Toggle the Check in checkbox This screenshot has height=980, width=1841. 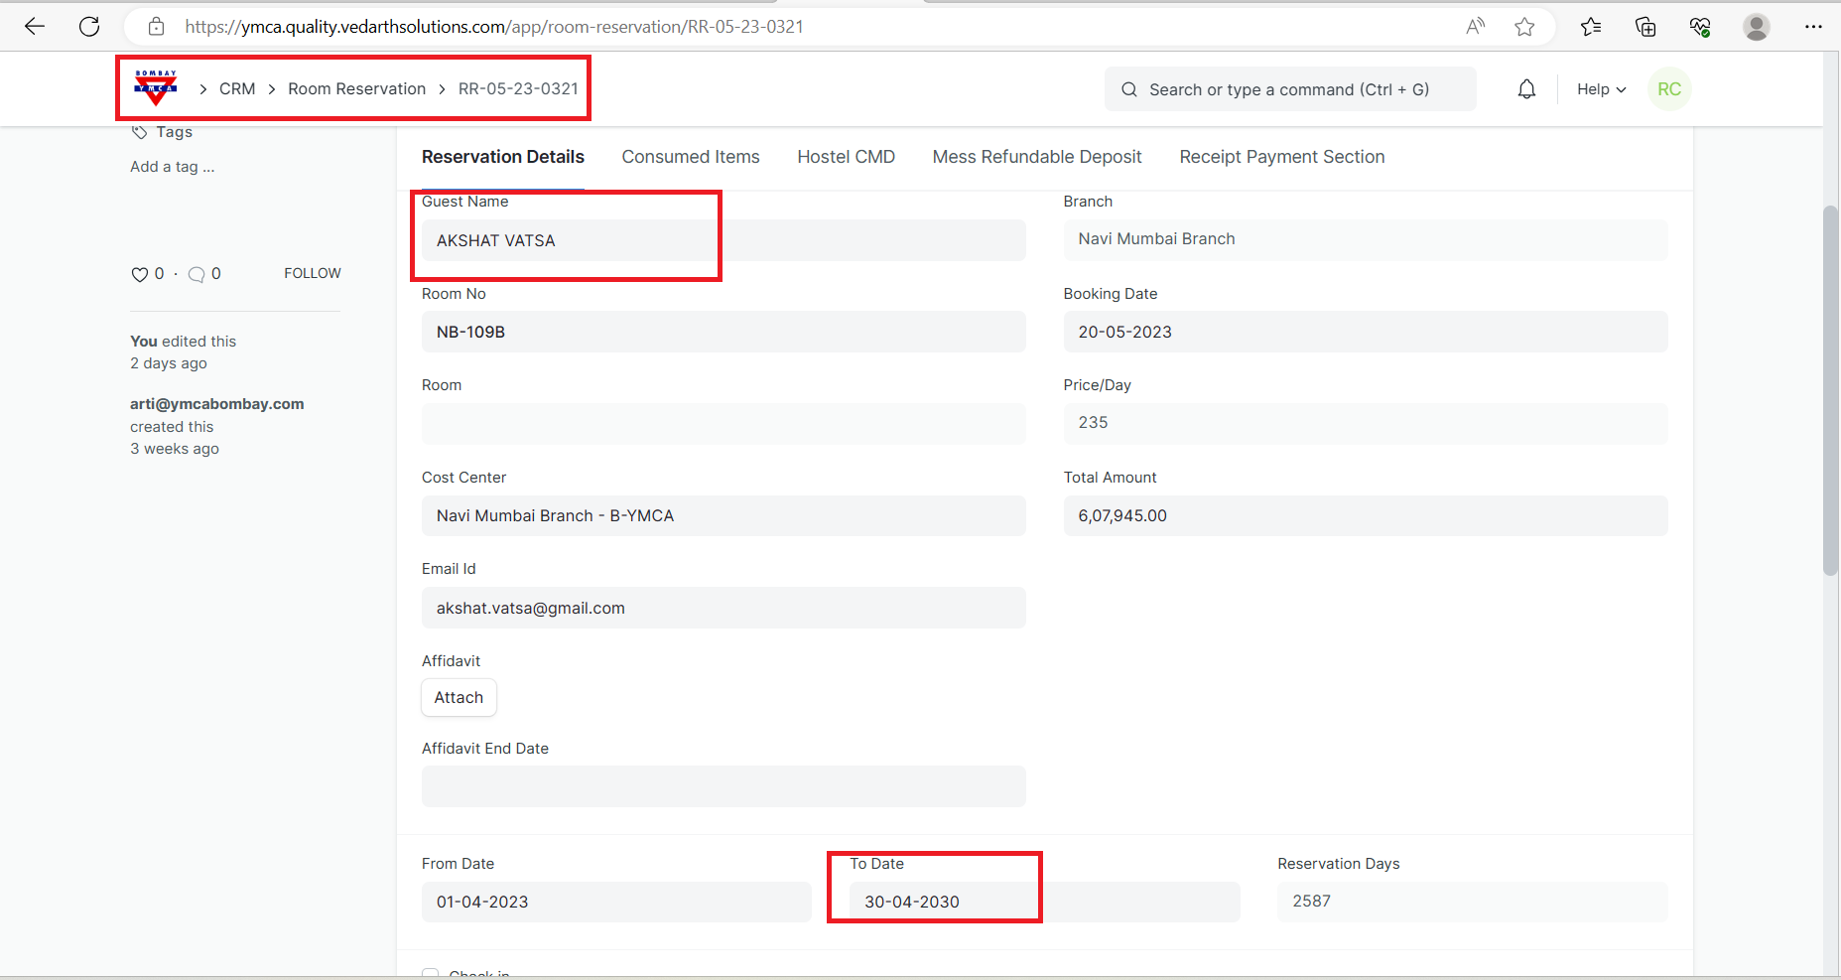tap(431, 974)
